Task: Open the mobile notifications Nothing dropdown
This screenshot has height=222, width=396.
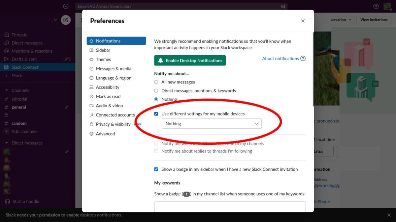Action: point(212,124)
